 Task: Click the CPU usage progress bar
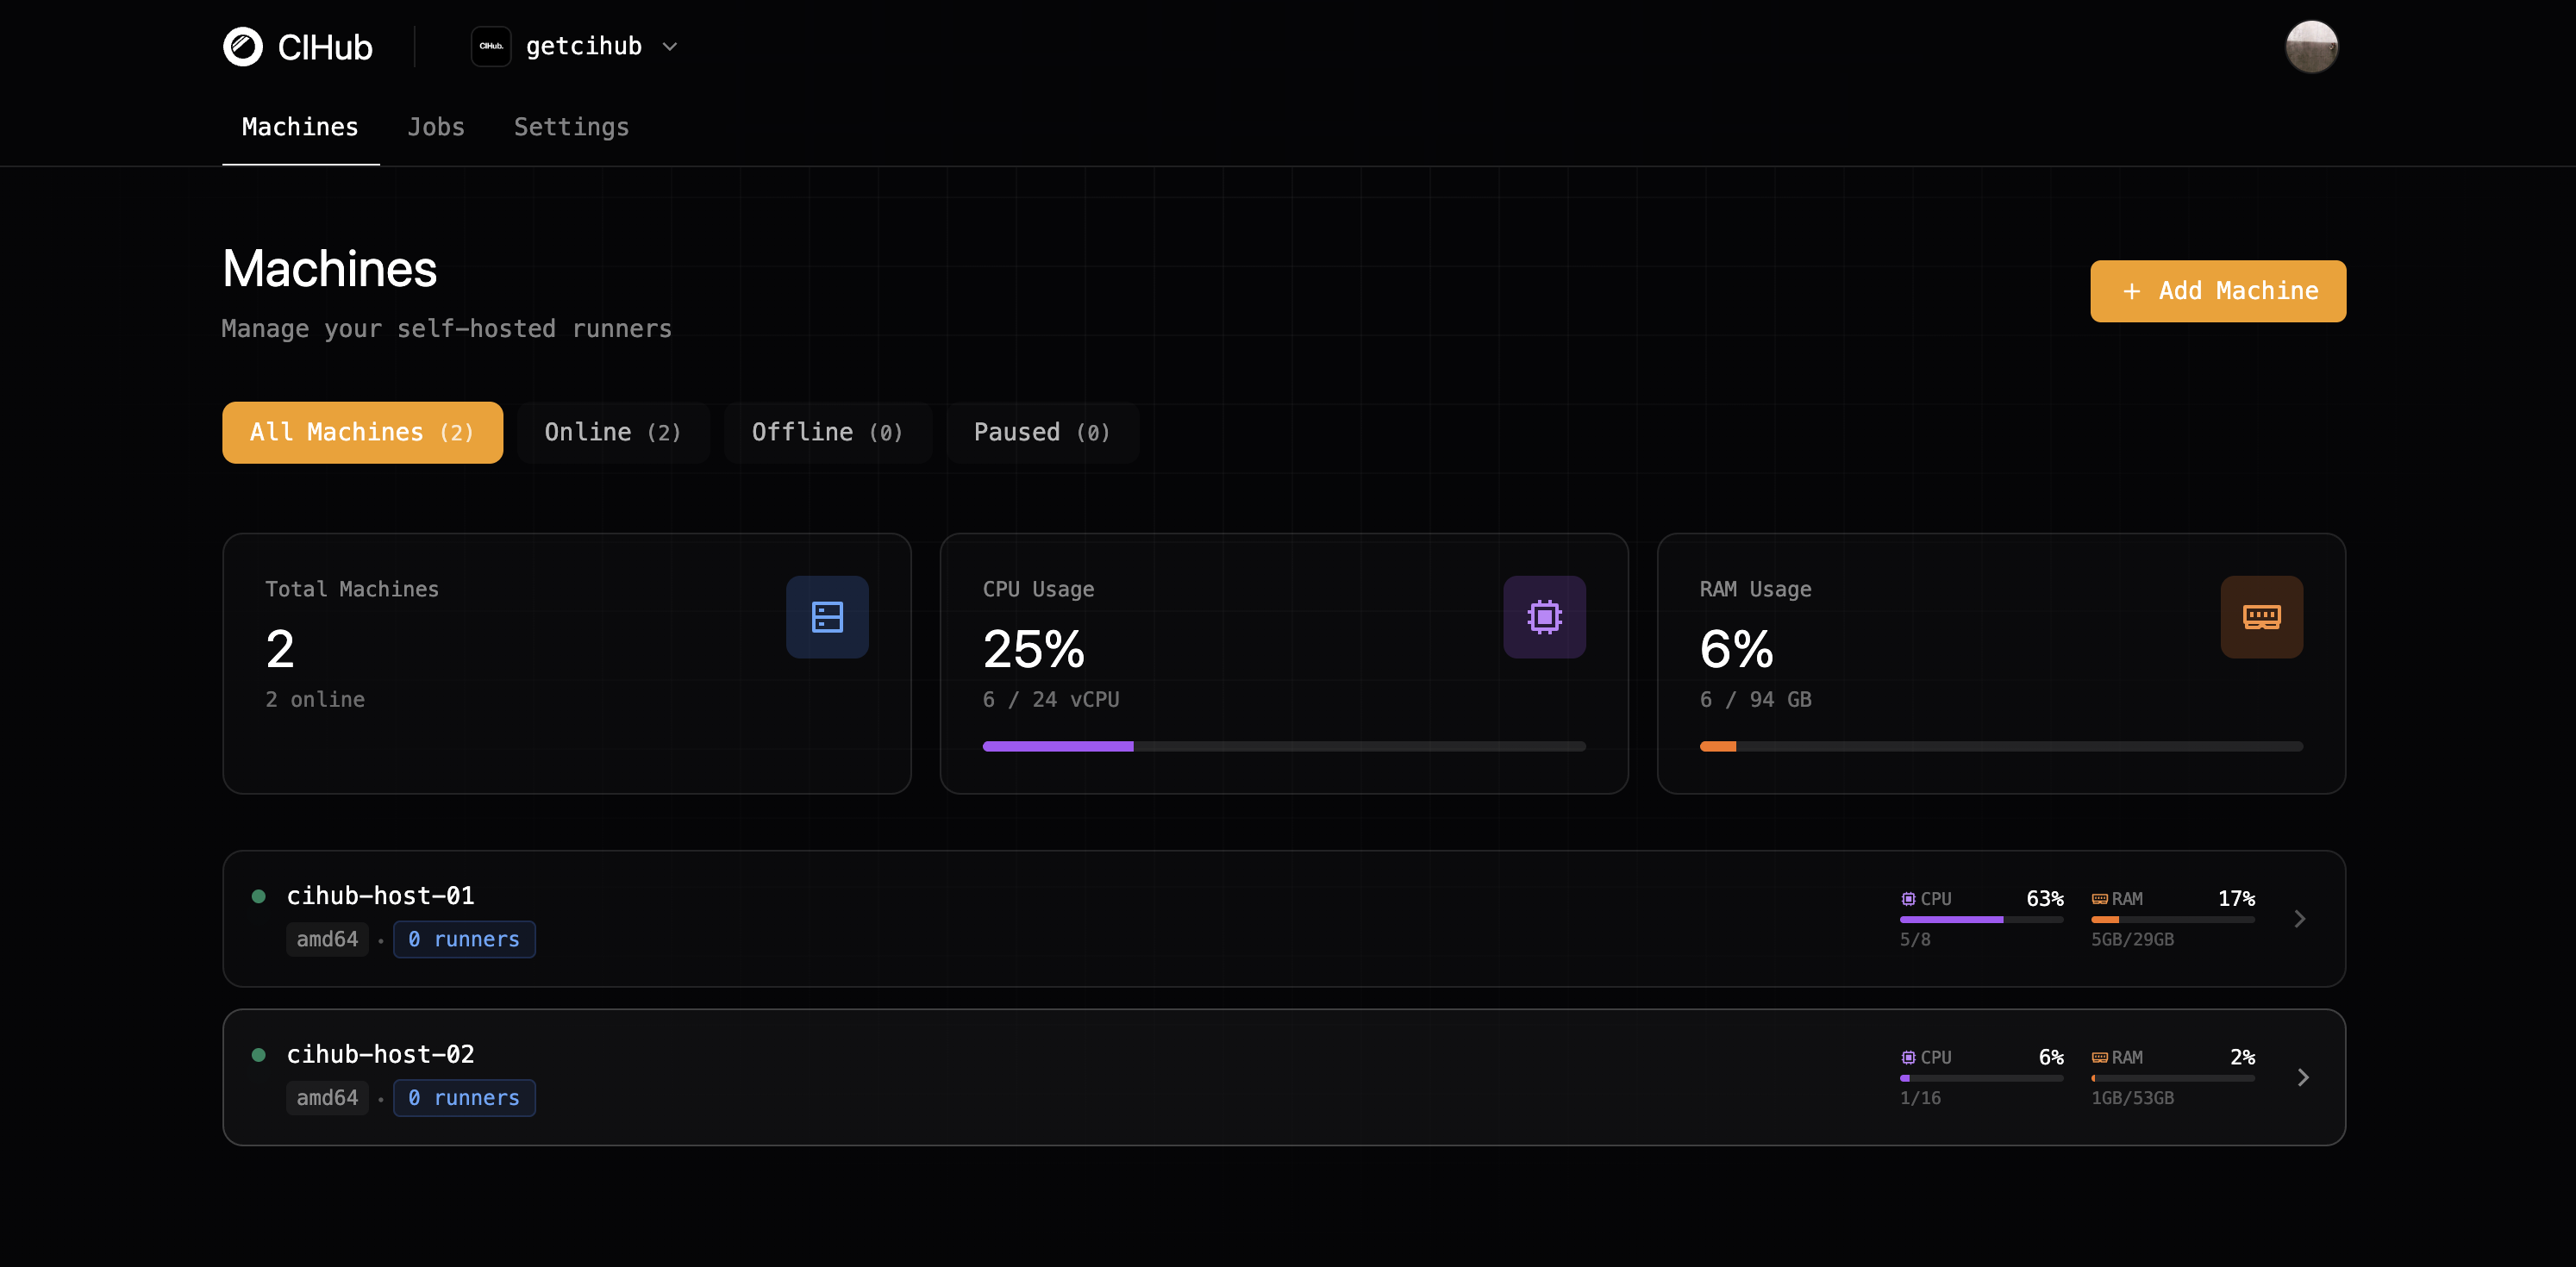coord(1284,746)
